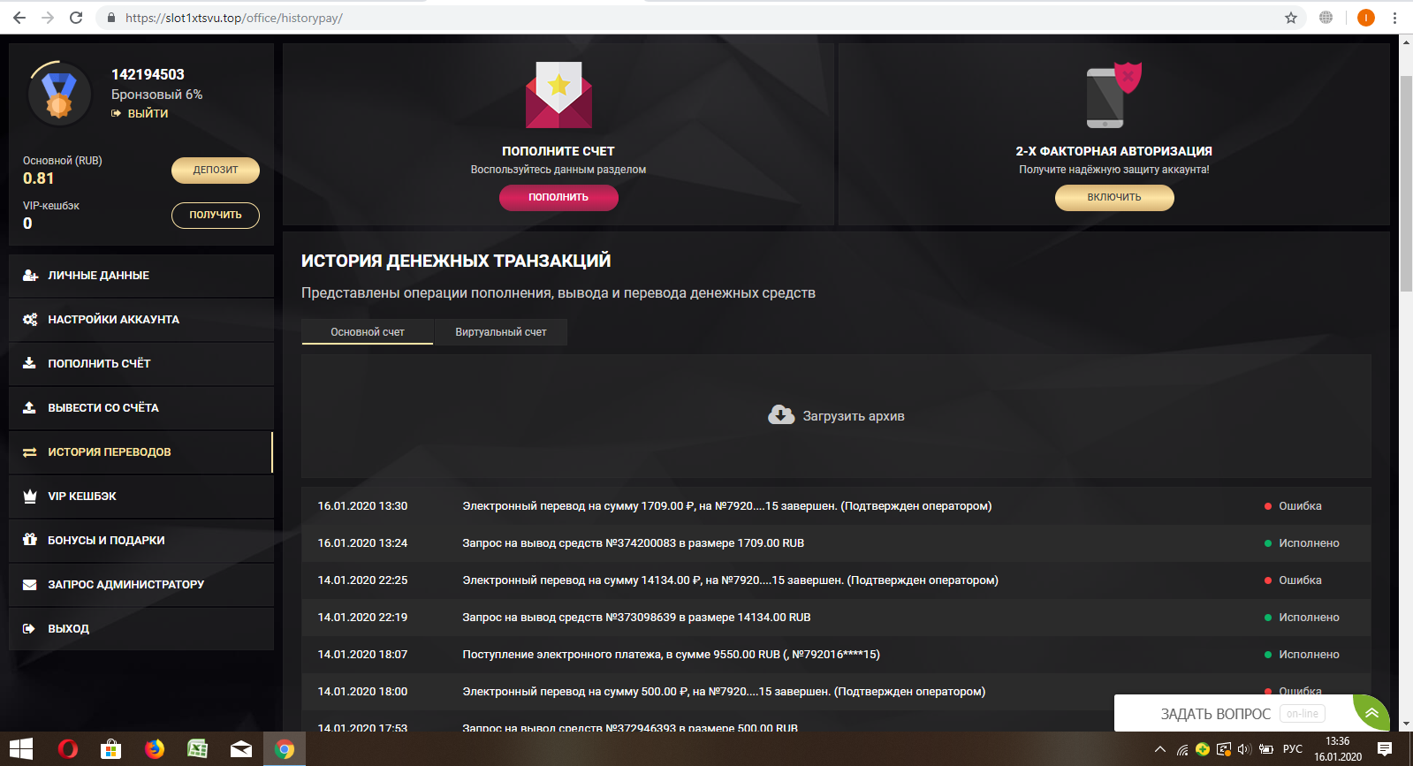1413x766 pixels.
Task: Click the phone shield two-factor icon
Action: (1113, 95)
